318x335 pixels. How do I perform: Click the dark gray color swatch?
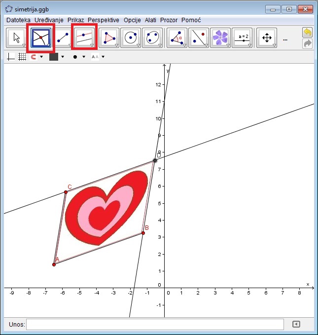tap(54, 57)
